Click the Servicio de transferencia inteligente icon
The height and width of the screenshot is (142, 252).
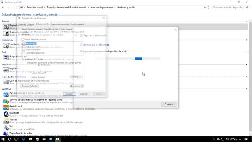[x=6, y=101]
